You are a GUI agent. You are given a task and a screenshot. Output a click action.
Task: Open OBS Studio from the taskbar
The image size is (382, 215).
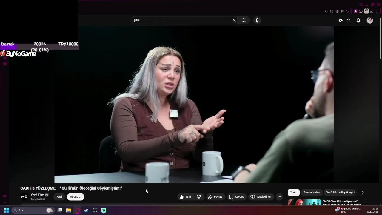95,210
